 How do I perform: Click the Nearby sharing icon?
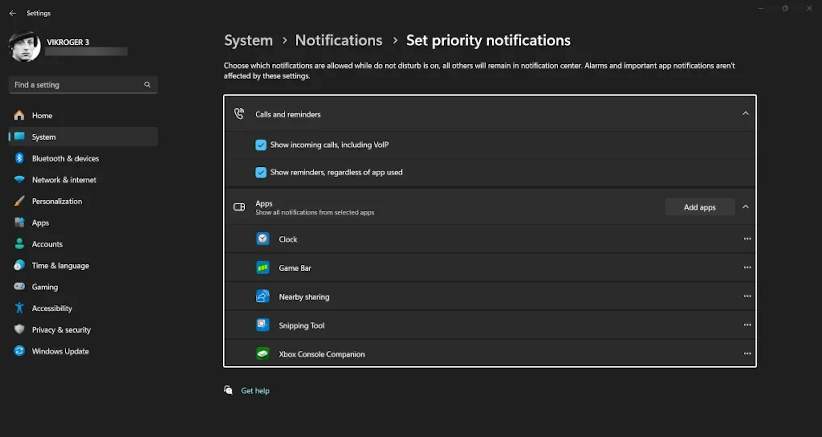point(262,296)
